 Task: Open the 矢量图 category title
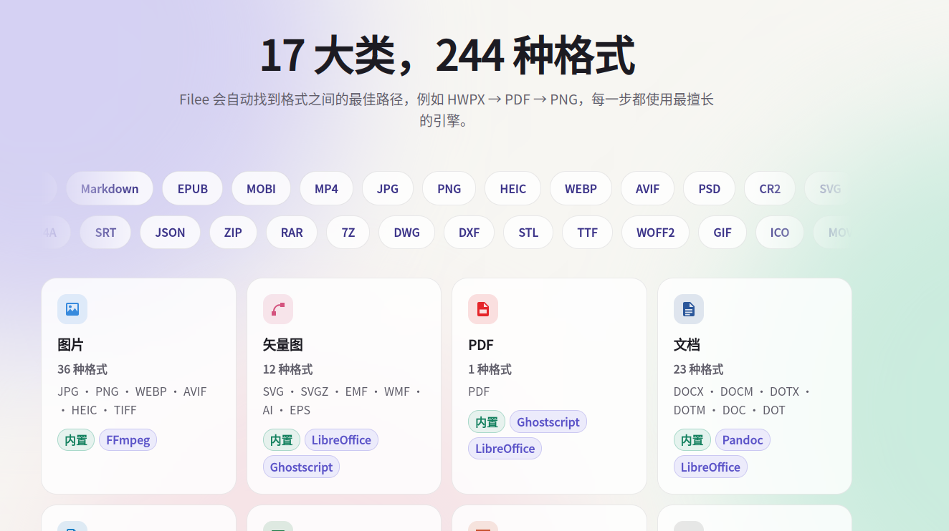tap(283, 345)
